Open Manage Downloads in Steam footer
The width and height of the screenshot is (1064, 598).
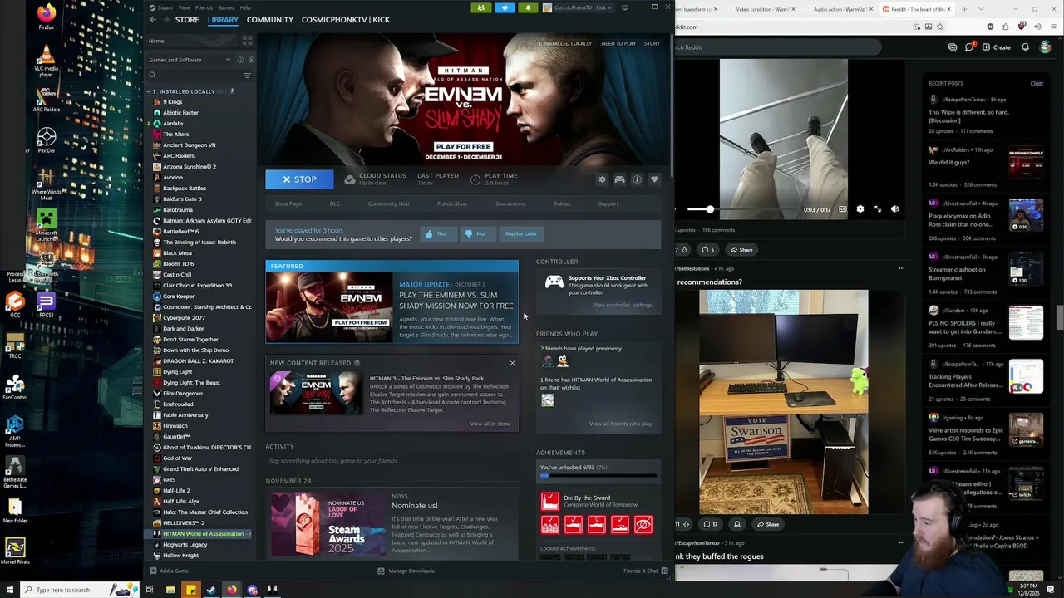click(x=406, y=571)
